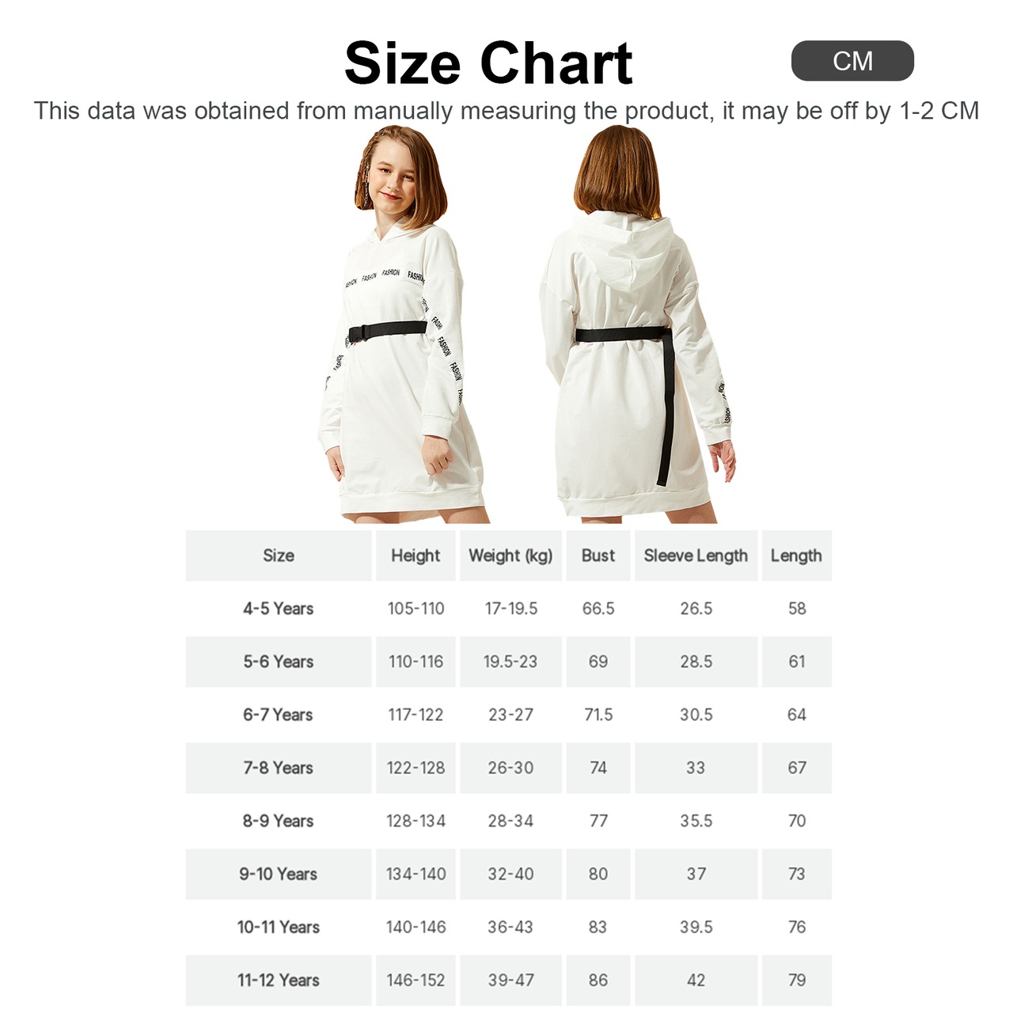Select the Size Chart title
1013x1013 pixels.
pos(488,63)
